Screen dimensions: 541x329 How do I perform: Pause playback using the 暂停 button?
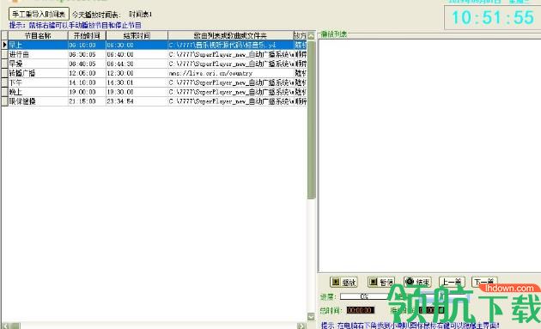[x=381, y=282]
